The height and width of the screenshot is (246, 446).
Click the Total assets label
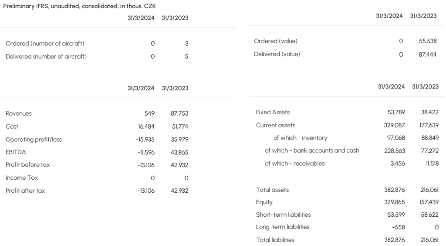(272, 190)
